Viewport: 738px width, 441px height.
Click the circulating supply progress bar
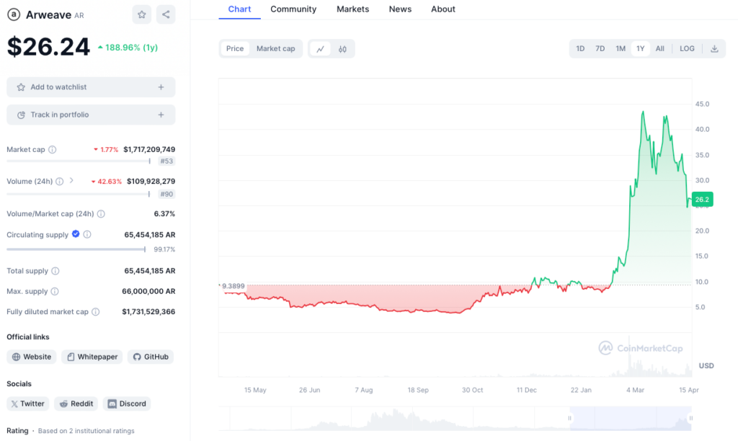point(74,249)
